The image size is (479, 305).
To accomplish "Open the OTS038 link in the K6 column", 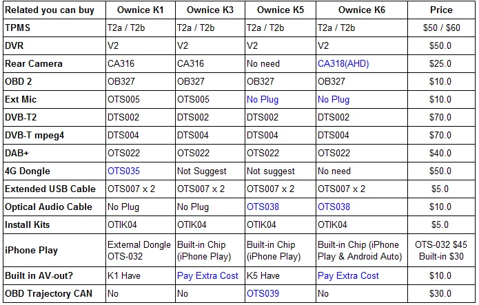I will (334, 207).
